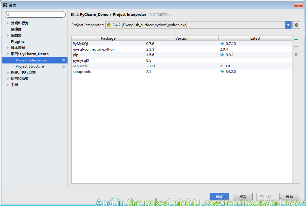The width and height of the screenshot is (306, 206).
Task: Select the PyMySQL package row
Action: click(x=182, y=43)
